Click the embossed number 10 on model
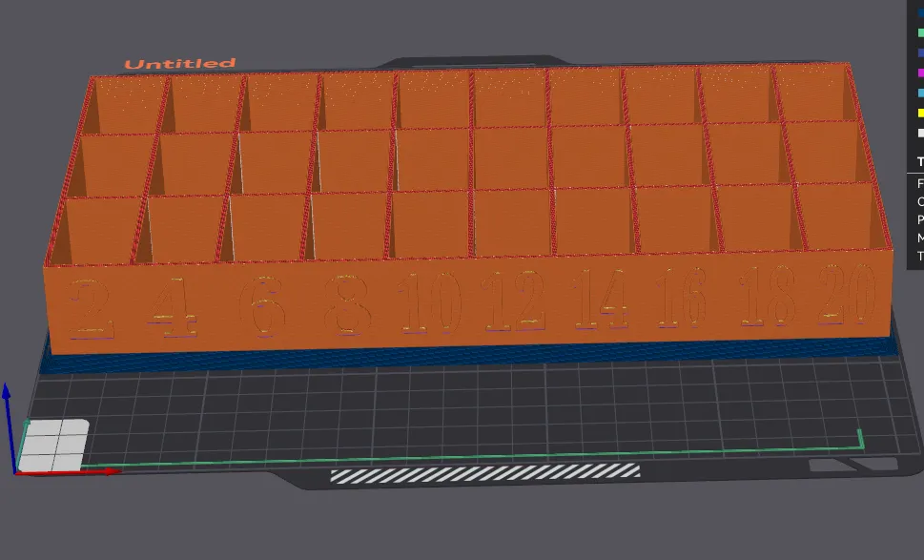The image size is (924, 560). 430,303
